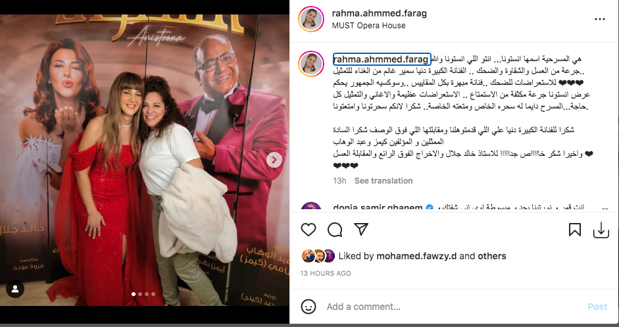Submit the comment with Post button

coord(597,307)
